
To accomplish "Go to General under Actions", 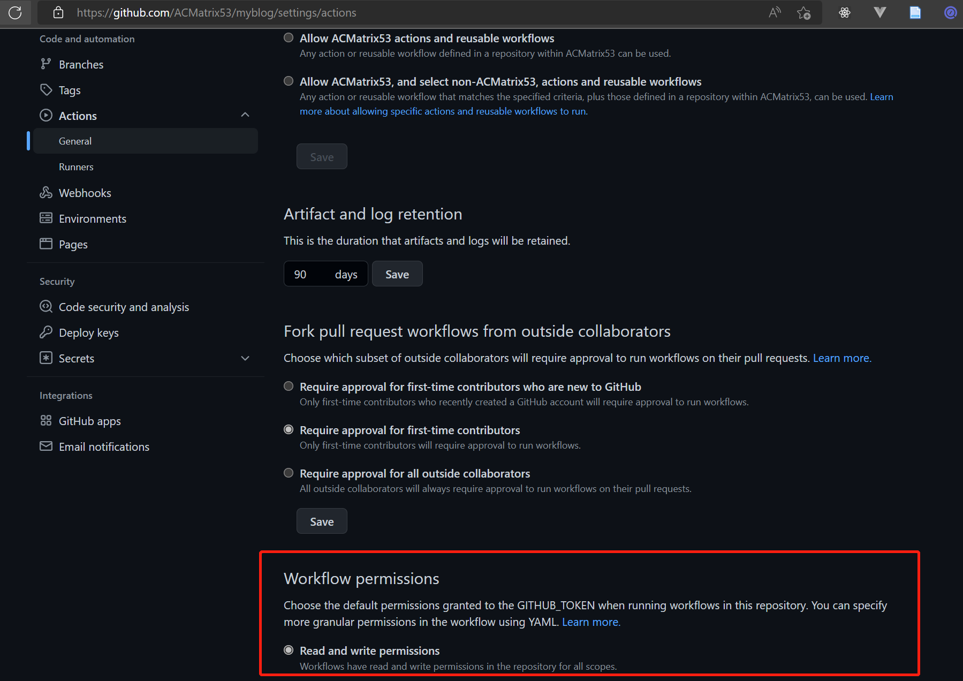I will tap(145, 141).
